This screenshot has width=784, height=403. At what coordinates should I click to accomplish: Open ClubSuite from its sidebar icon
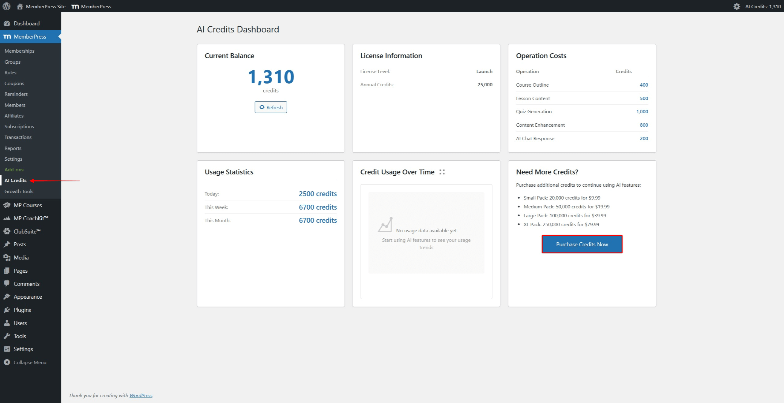pos(7,231)
